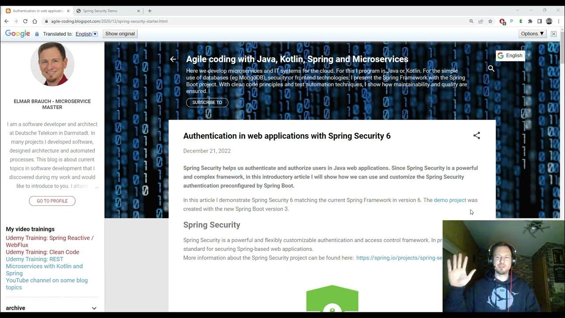Screen dimensions: 565x318
Task: Click the ELMAR BRAUCH - MICROSERVICE MASTER name
Action: click(52, 104)
